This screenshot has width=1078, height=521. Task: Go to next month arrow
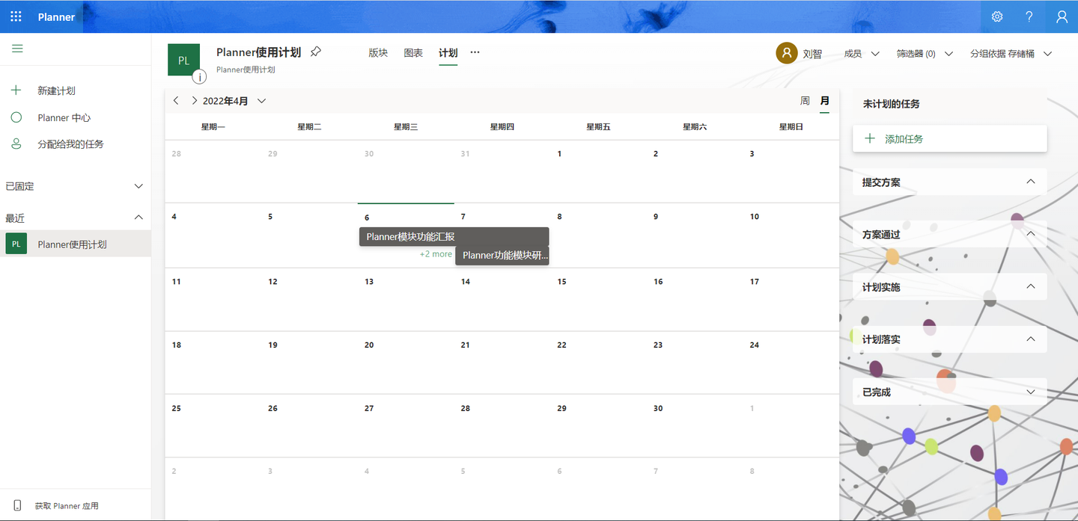pyautogui.click(x=195, y=101)
